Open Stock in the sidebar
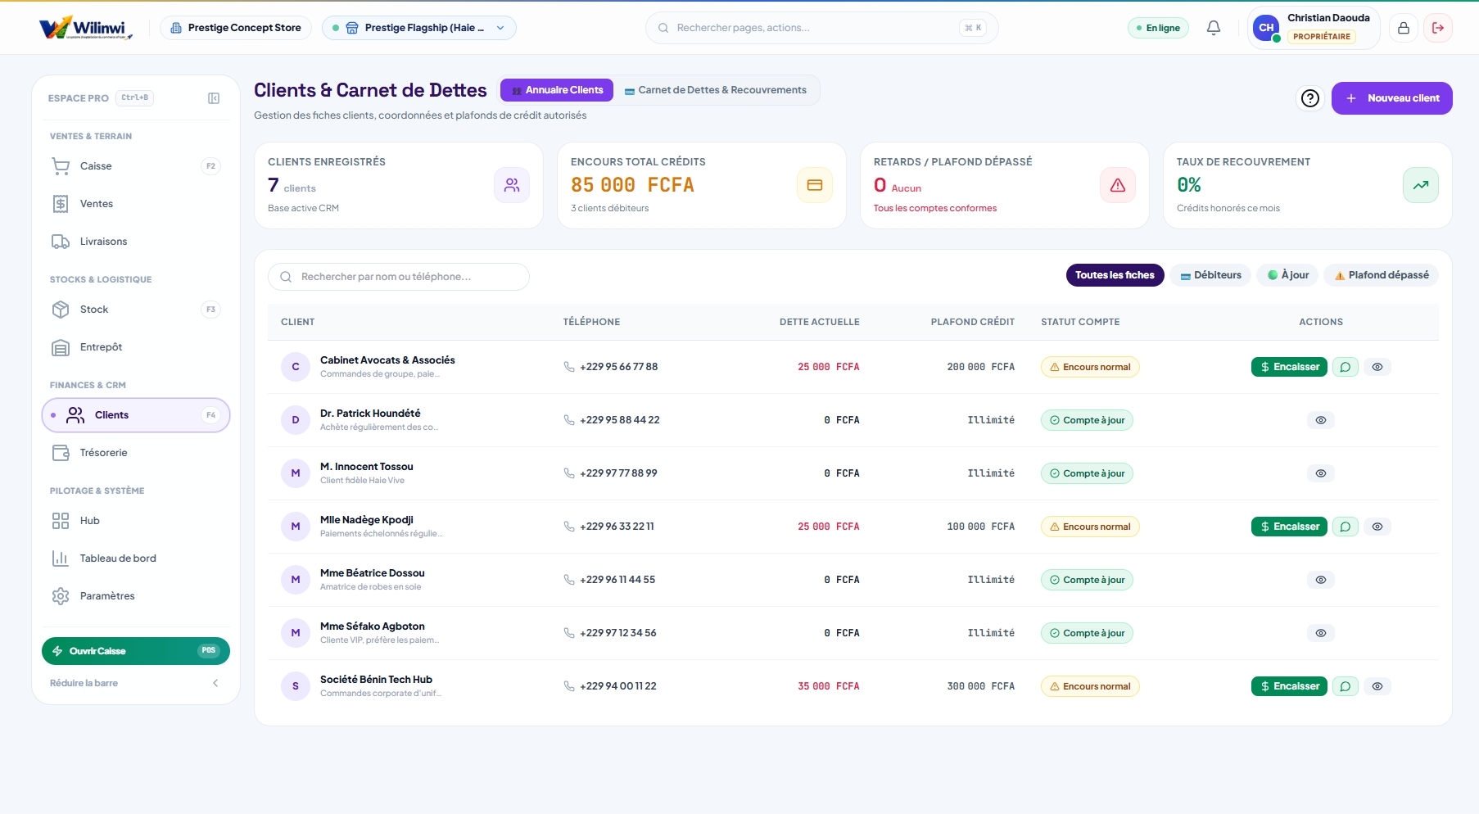 136,310
